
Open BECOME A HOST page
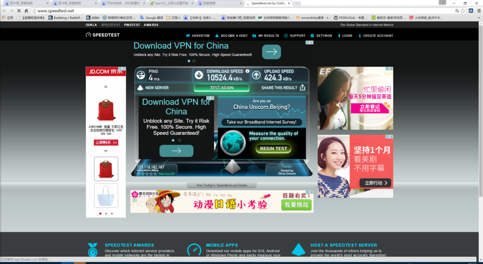pos(231,36)
